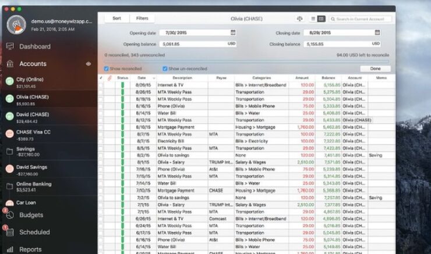
Task: Open the Budgets section
Action: click(x=31, y=215)
